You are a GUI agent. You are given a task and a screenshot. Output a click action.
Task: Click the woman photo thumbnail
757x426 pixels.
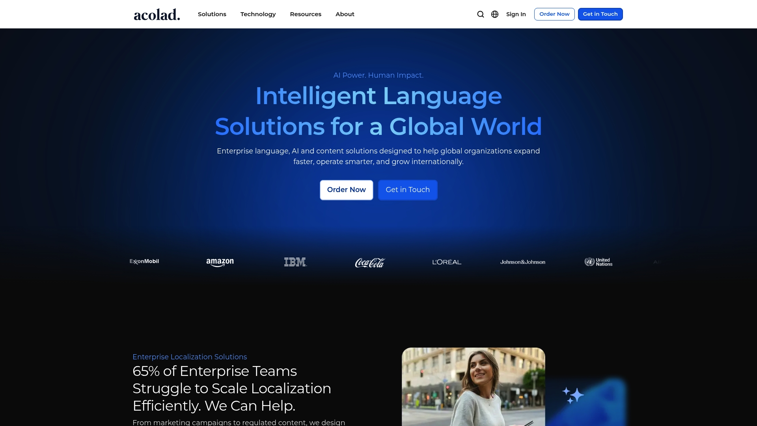click(474, 387)
